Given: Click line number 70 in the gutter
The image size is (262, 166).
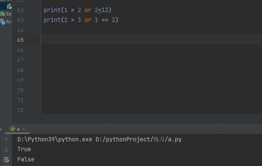Looking at the screenshot, I should pos(20,90).
